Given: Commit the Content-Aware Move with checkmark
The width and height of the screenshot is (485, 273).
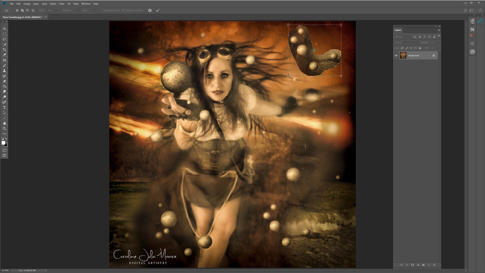Looking at the screenshot, I should [158, 10].
